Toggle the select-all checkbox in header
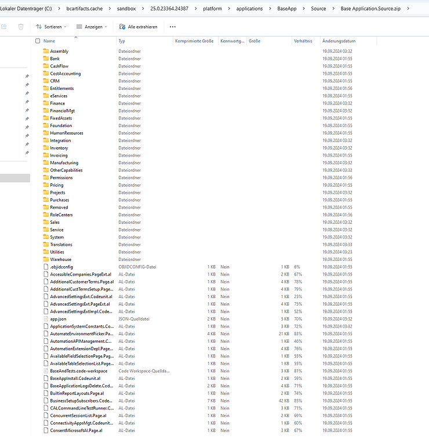 (38, 41)
